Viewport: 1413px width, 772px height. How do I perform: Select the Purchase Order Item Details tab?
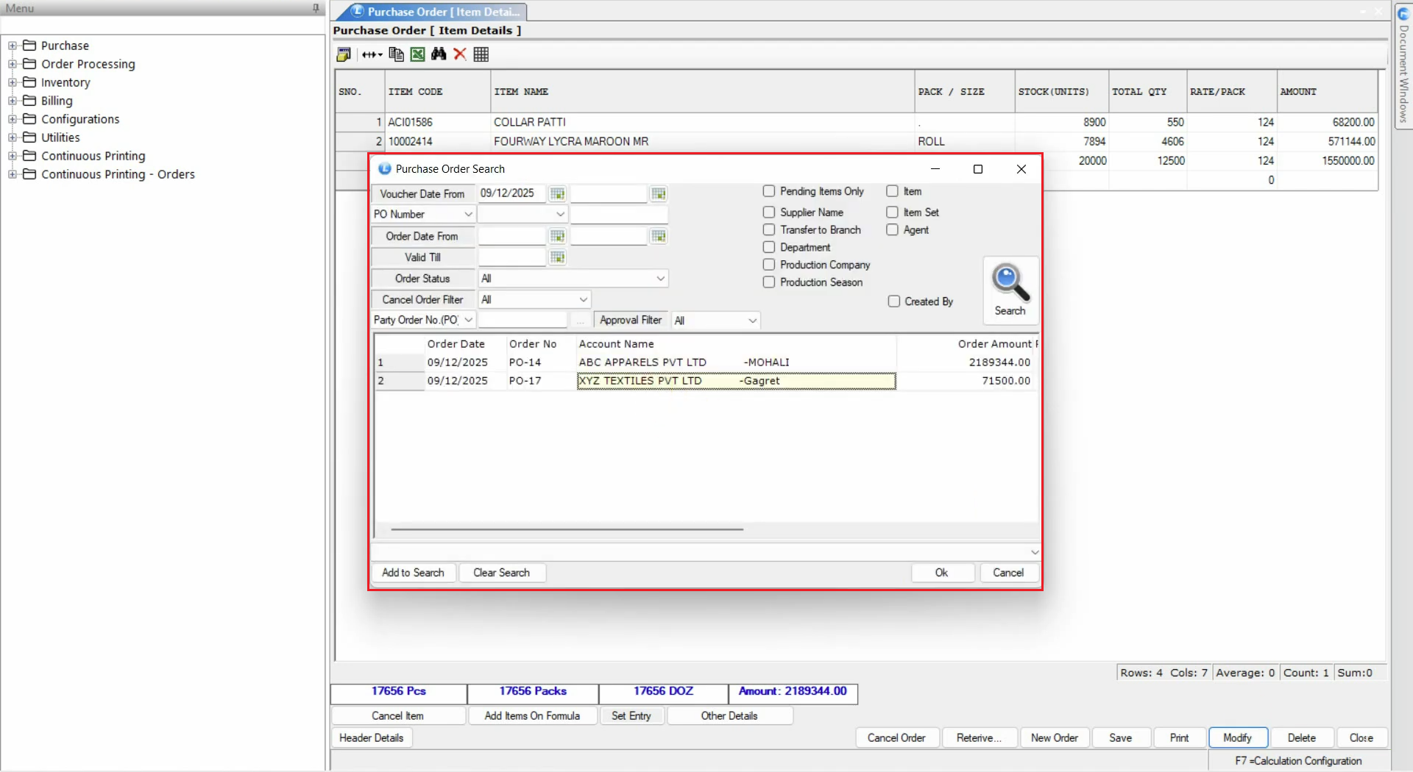[439, 12]
